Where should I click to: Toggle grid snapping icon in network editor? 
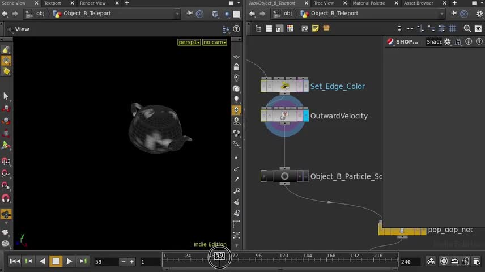tap(453, 28)
